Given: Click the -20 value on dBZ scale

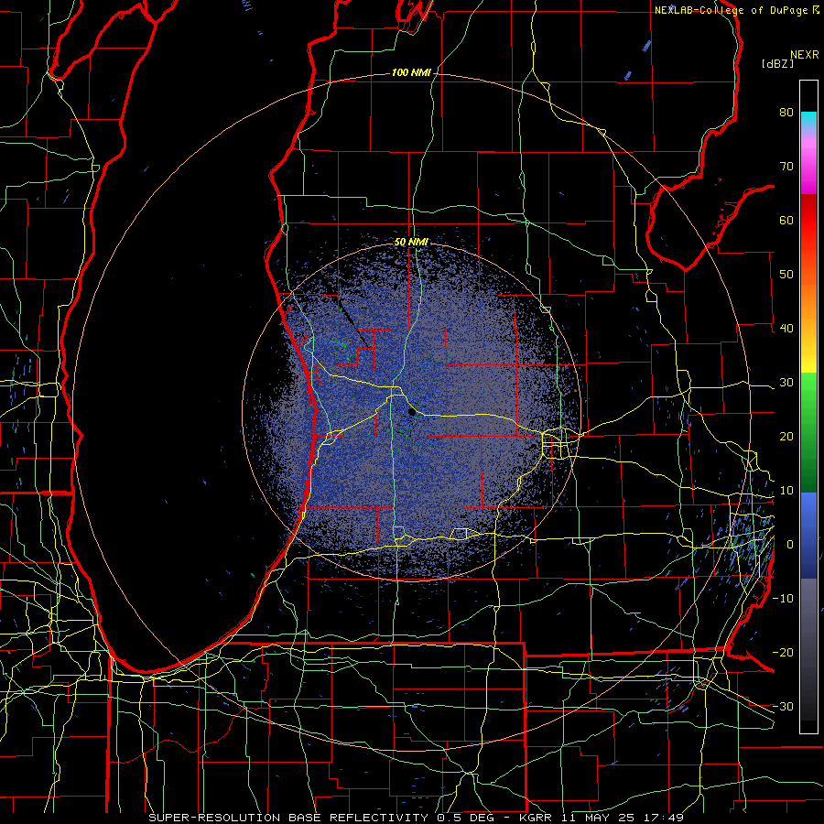Looking at the screenshot, I should point(783,653).
